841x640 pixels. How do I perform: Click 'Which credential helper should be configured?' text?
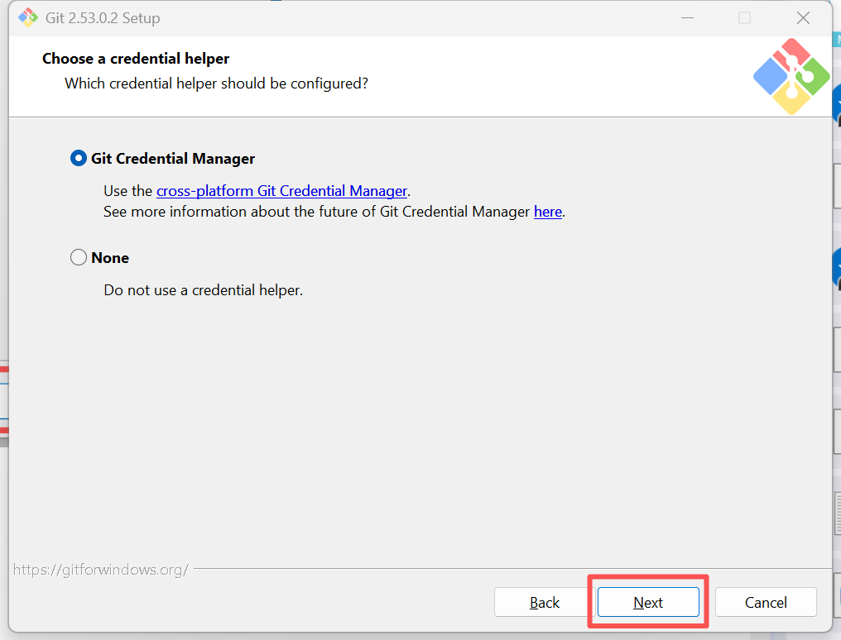point(216,84)
